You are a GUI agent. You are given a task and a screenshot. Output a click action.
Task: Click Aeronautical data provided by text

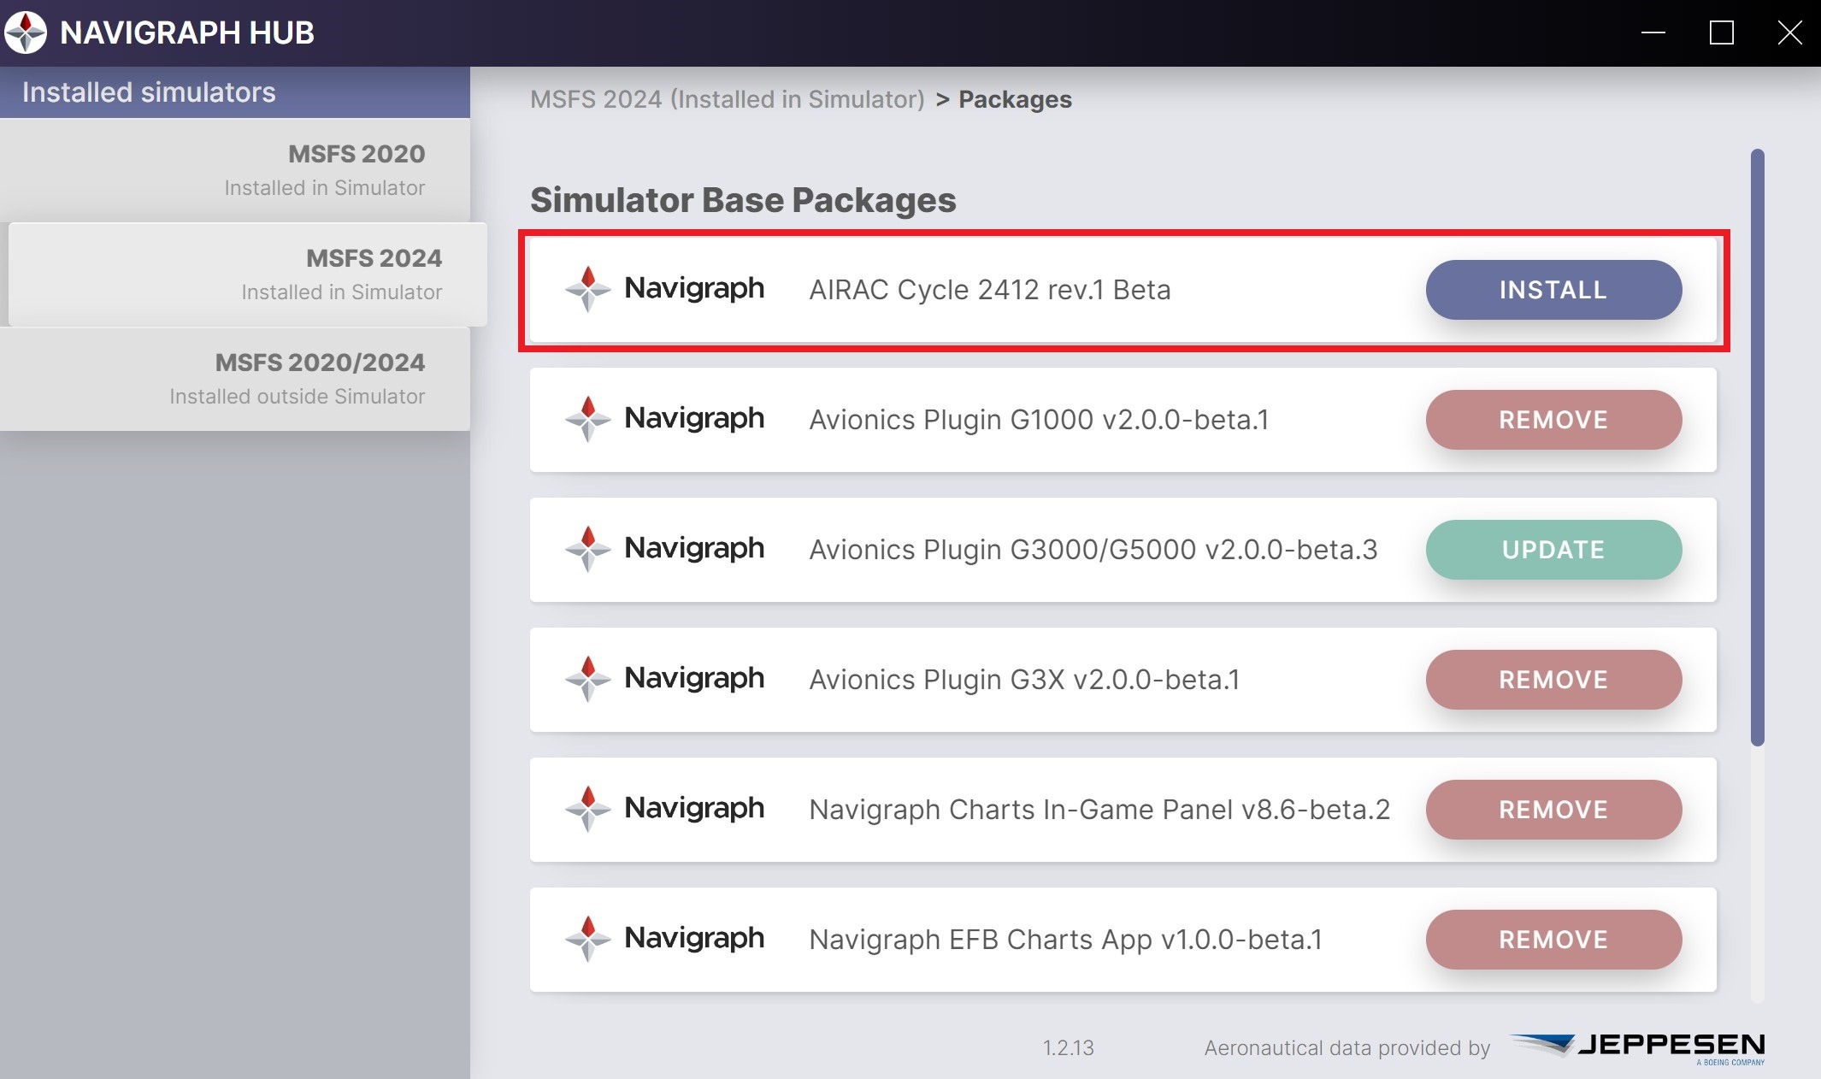tap(1347, 1047)
